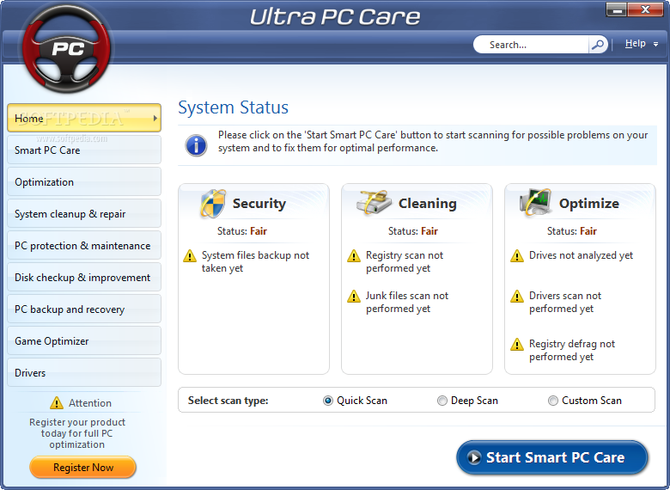The height and width of the screenshot is (490, 670).
Task: Click the Security panel heading
Action: [x=259, y=204]
